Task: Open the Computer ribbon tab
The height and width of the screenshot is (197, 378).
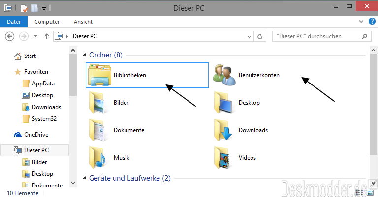Action: coord(47,22)
